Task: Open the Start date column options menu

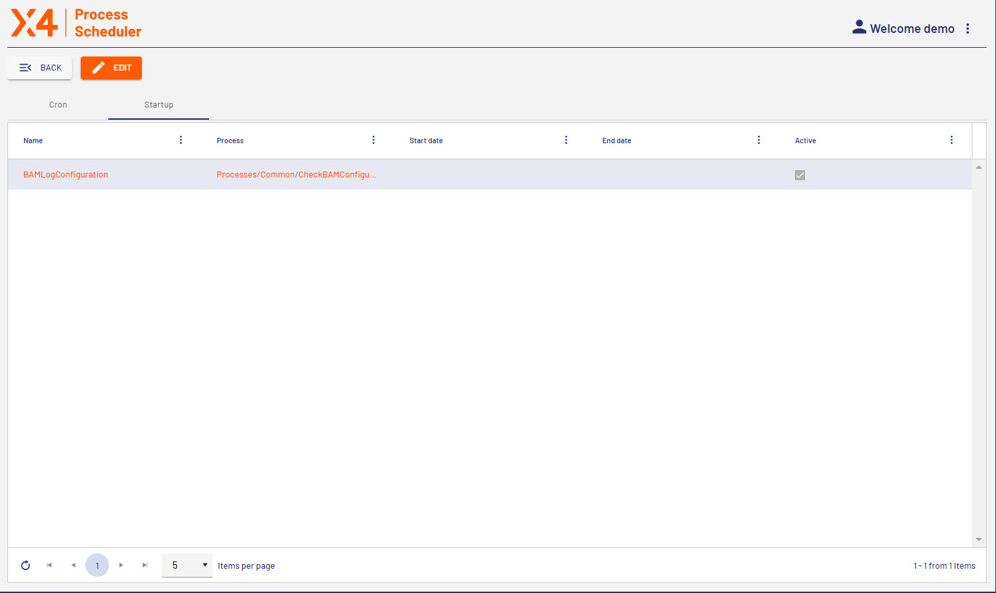Action: 566,140
